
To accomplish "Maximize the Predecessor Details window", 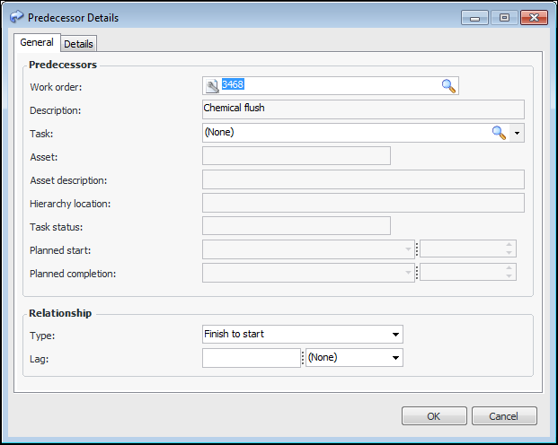I will click(x=504, y=17).
